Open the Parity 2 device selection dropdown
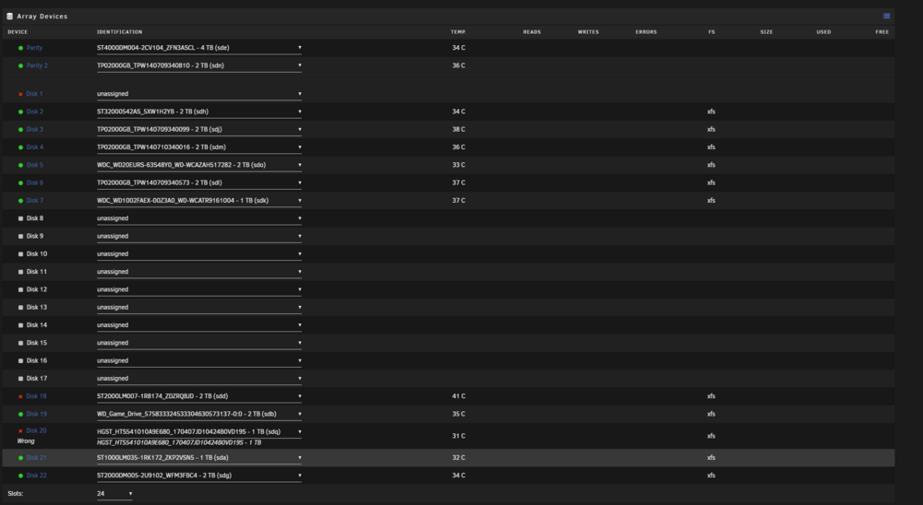This screenshot has height=505, width=923. pos(199,65)
